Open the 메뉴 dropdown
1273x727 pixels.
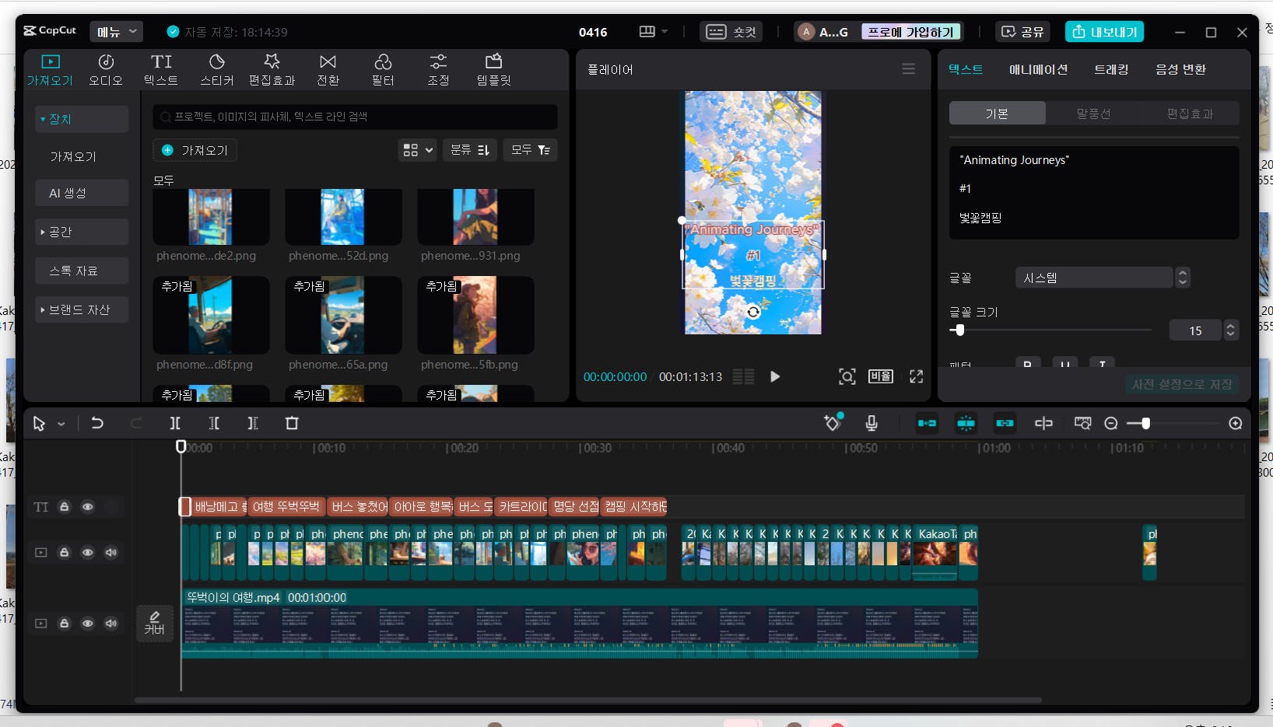tap(117, 32)
